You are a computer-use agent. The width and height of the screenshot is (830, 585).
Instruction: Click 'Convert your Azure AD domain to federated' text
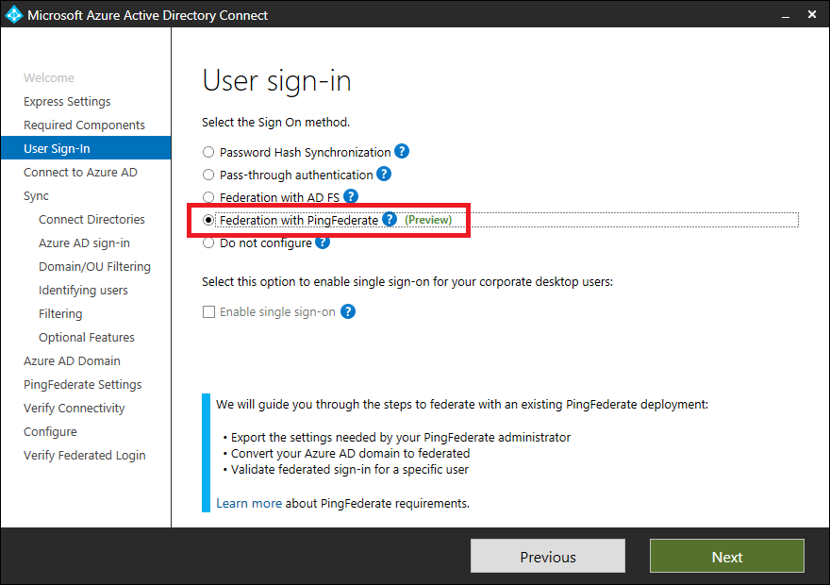351,453
